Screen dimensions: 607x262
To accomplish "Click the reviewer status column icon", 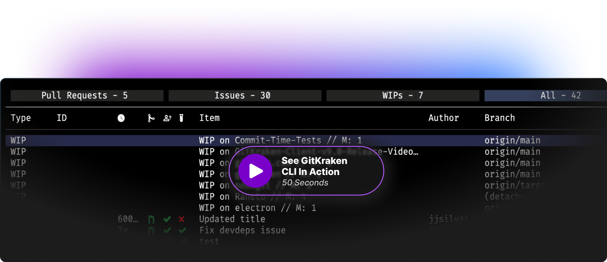I will (x=167, y=118).
